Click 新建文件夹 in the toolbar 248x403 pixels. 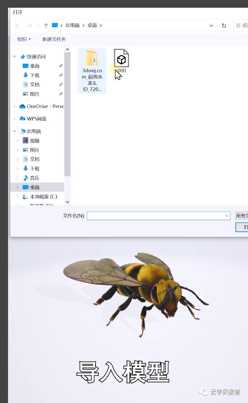[54, 39]
